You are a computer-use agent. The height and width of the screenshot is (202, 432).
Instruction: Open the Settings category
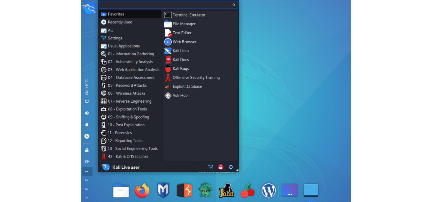130,38
